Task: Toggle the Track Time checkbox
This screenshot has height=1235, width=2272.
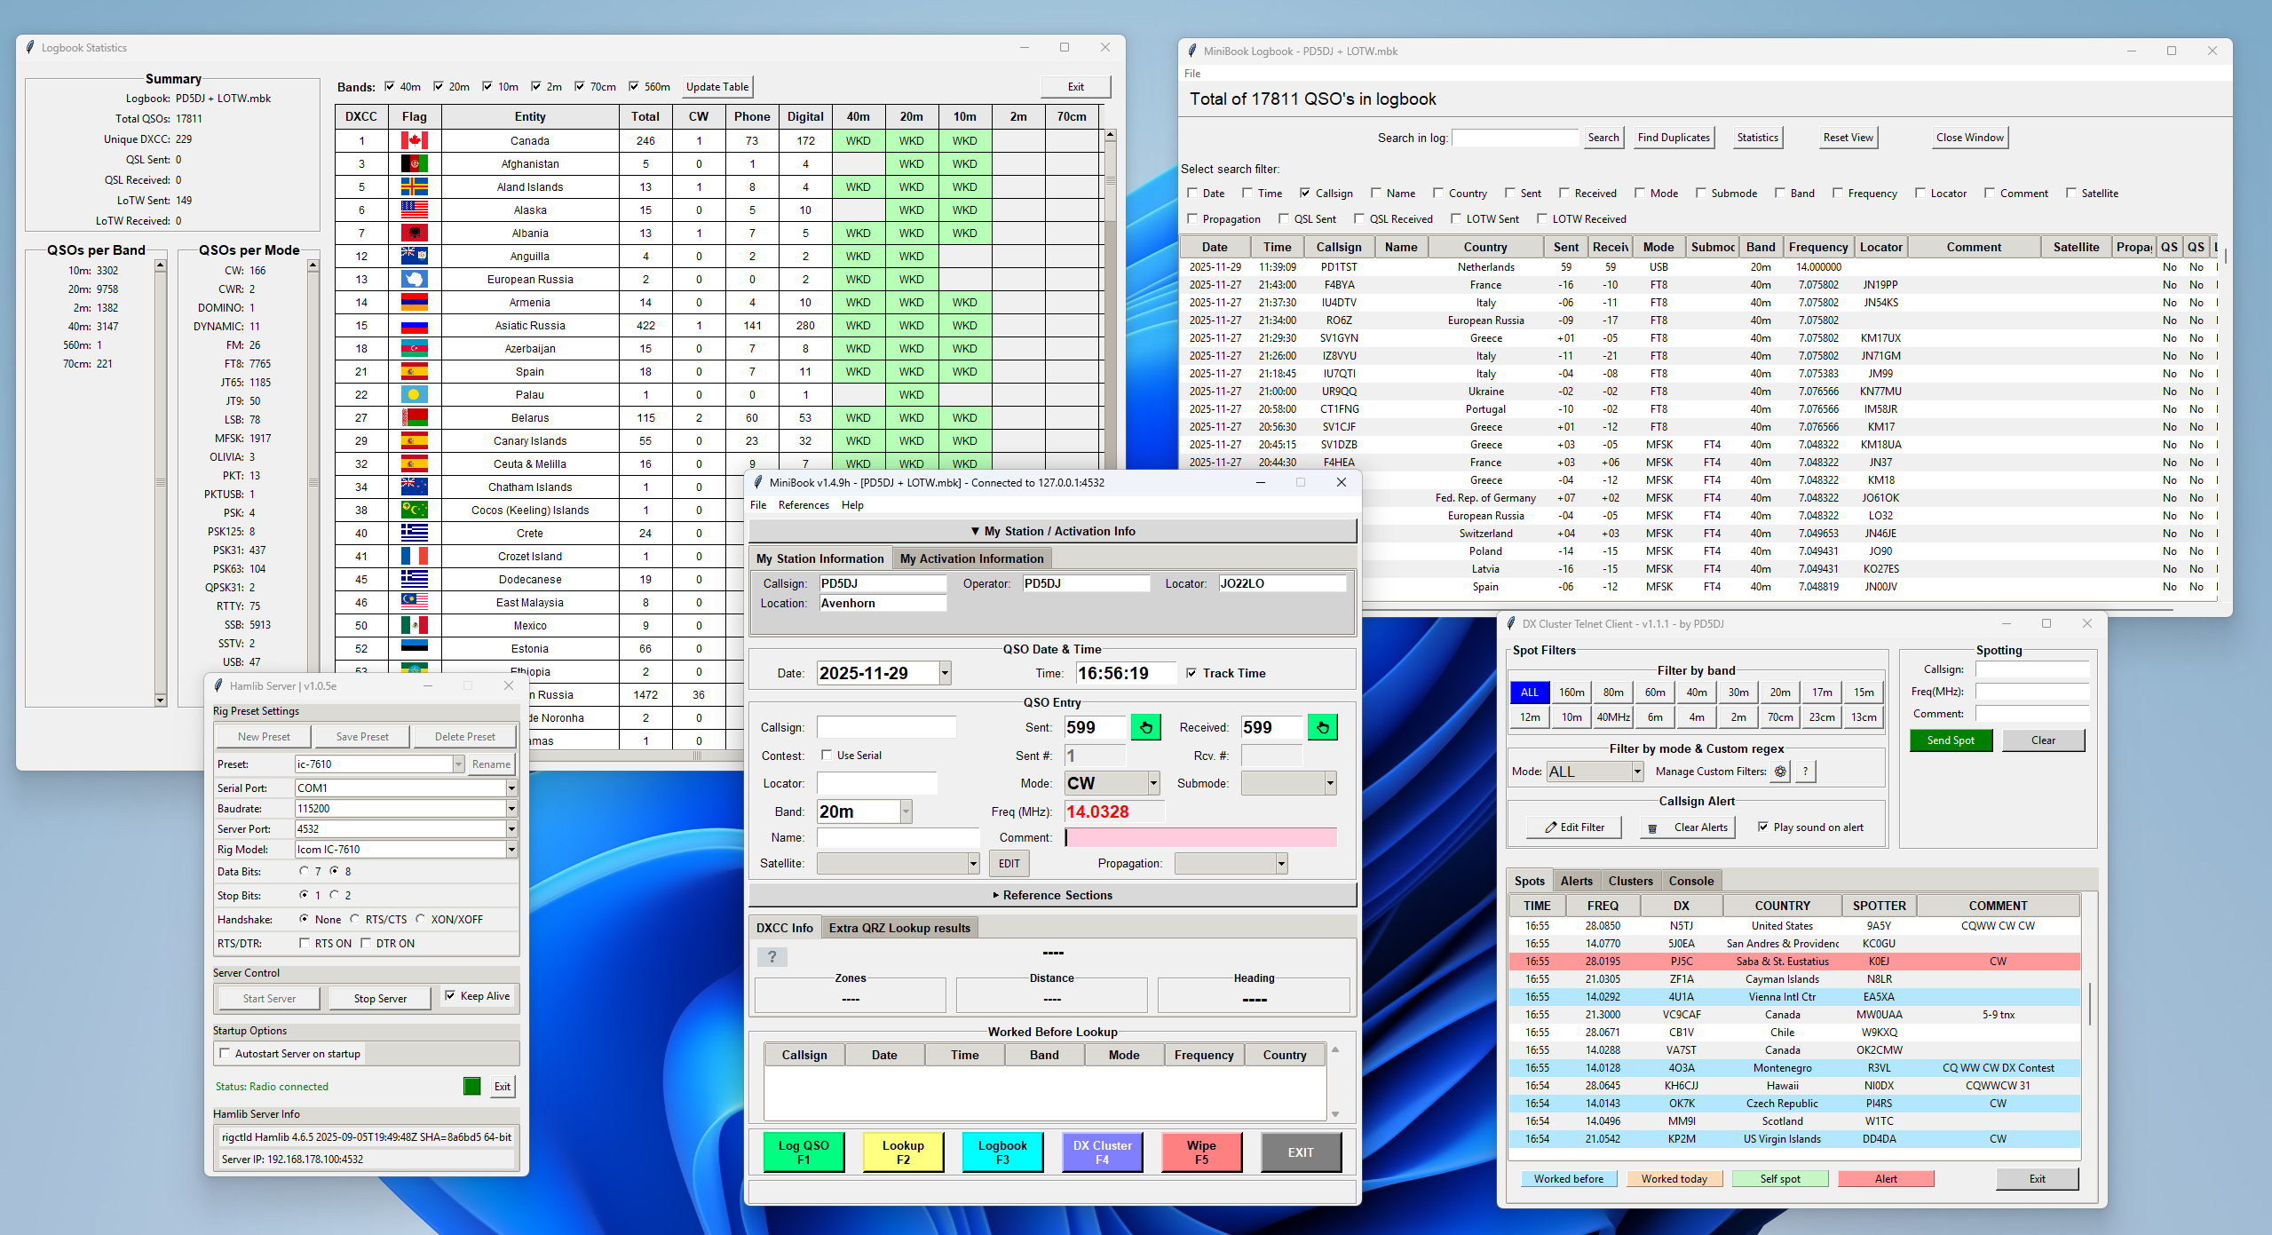Action: (x=1191, y=673)
